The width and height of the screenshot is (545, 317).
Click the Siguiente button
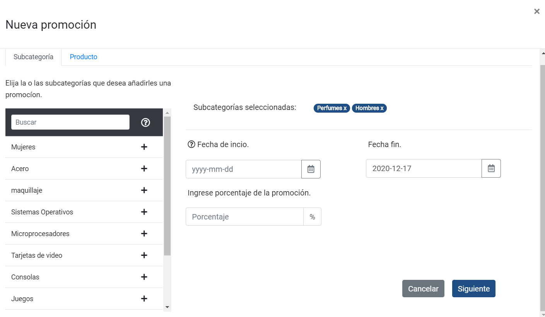pos(474,289)
